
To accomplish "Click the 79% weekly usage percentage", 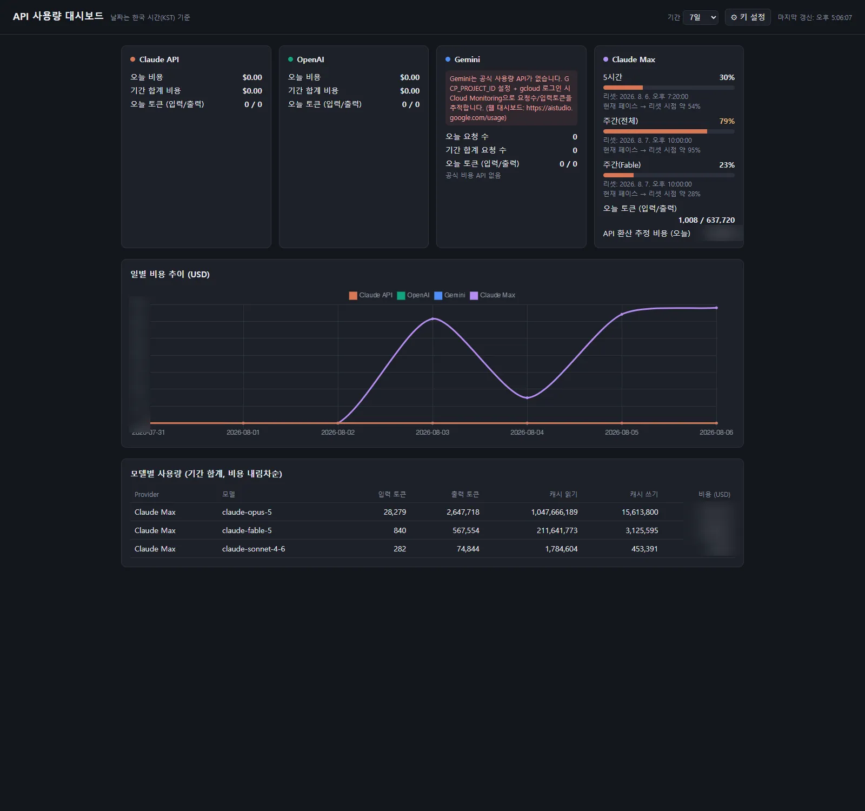I will 727,121.
